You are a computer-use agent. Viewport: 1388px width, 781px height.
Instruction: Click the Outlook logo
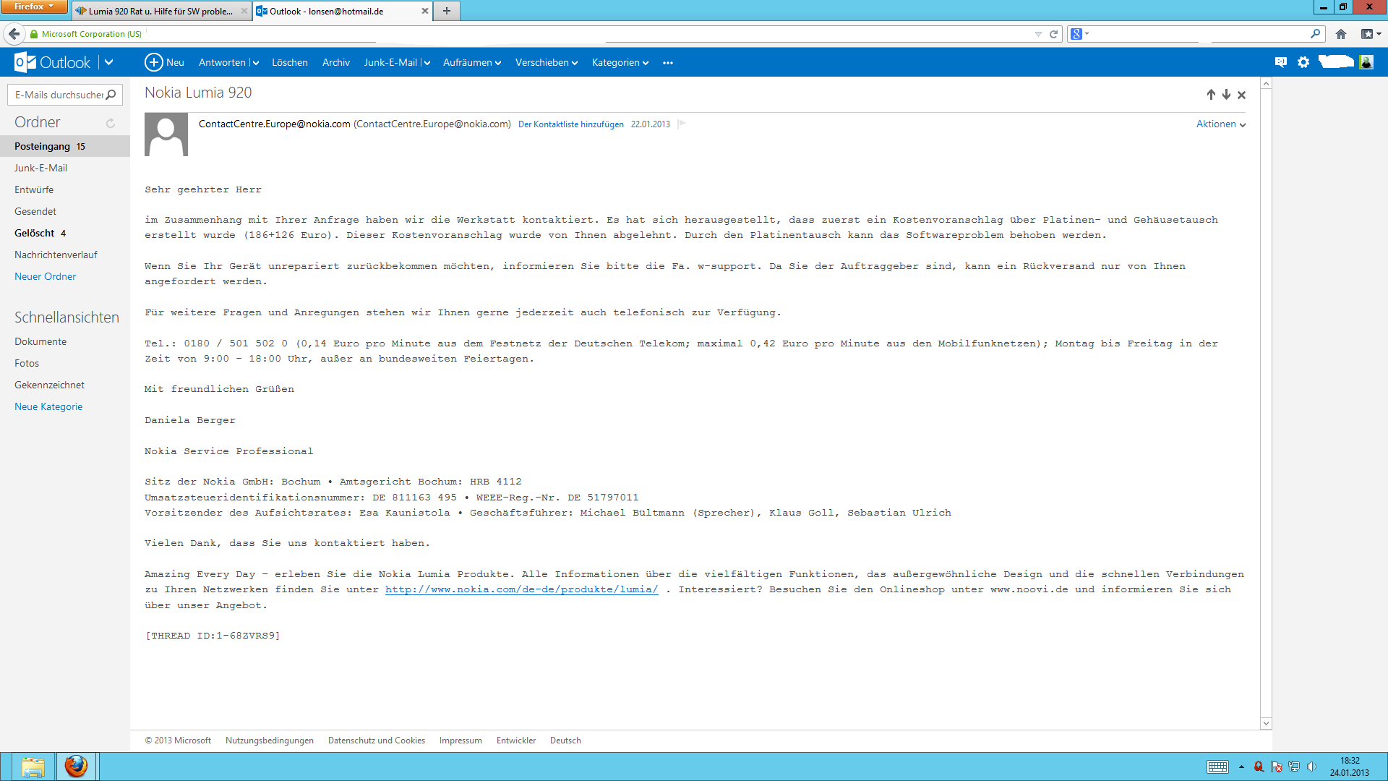pos(52,62)
